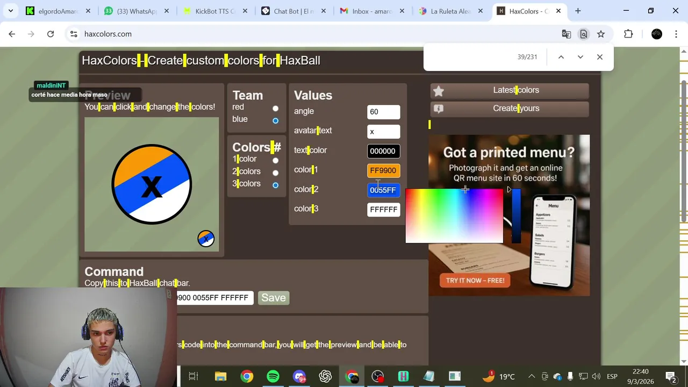Choose the 1 color option
The height and width of the screenshot is (387, 688).
click(275, 160)
